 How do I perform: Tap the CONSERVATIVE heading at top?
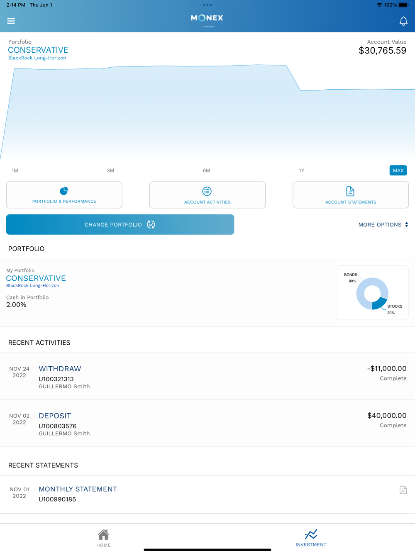click(38, 50)
